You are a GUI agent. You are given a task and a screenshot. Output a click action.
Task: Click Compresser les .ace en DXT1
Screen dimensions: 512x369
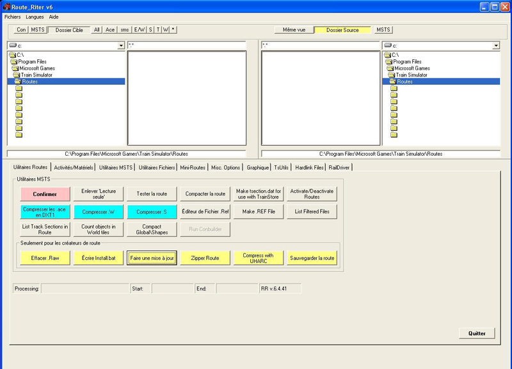pyautogui.click(x=45, y=212)
